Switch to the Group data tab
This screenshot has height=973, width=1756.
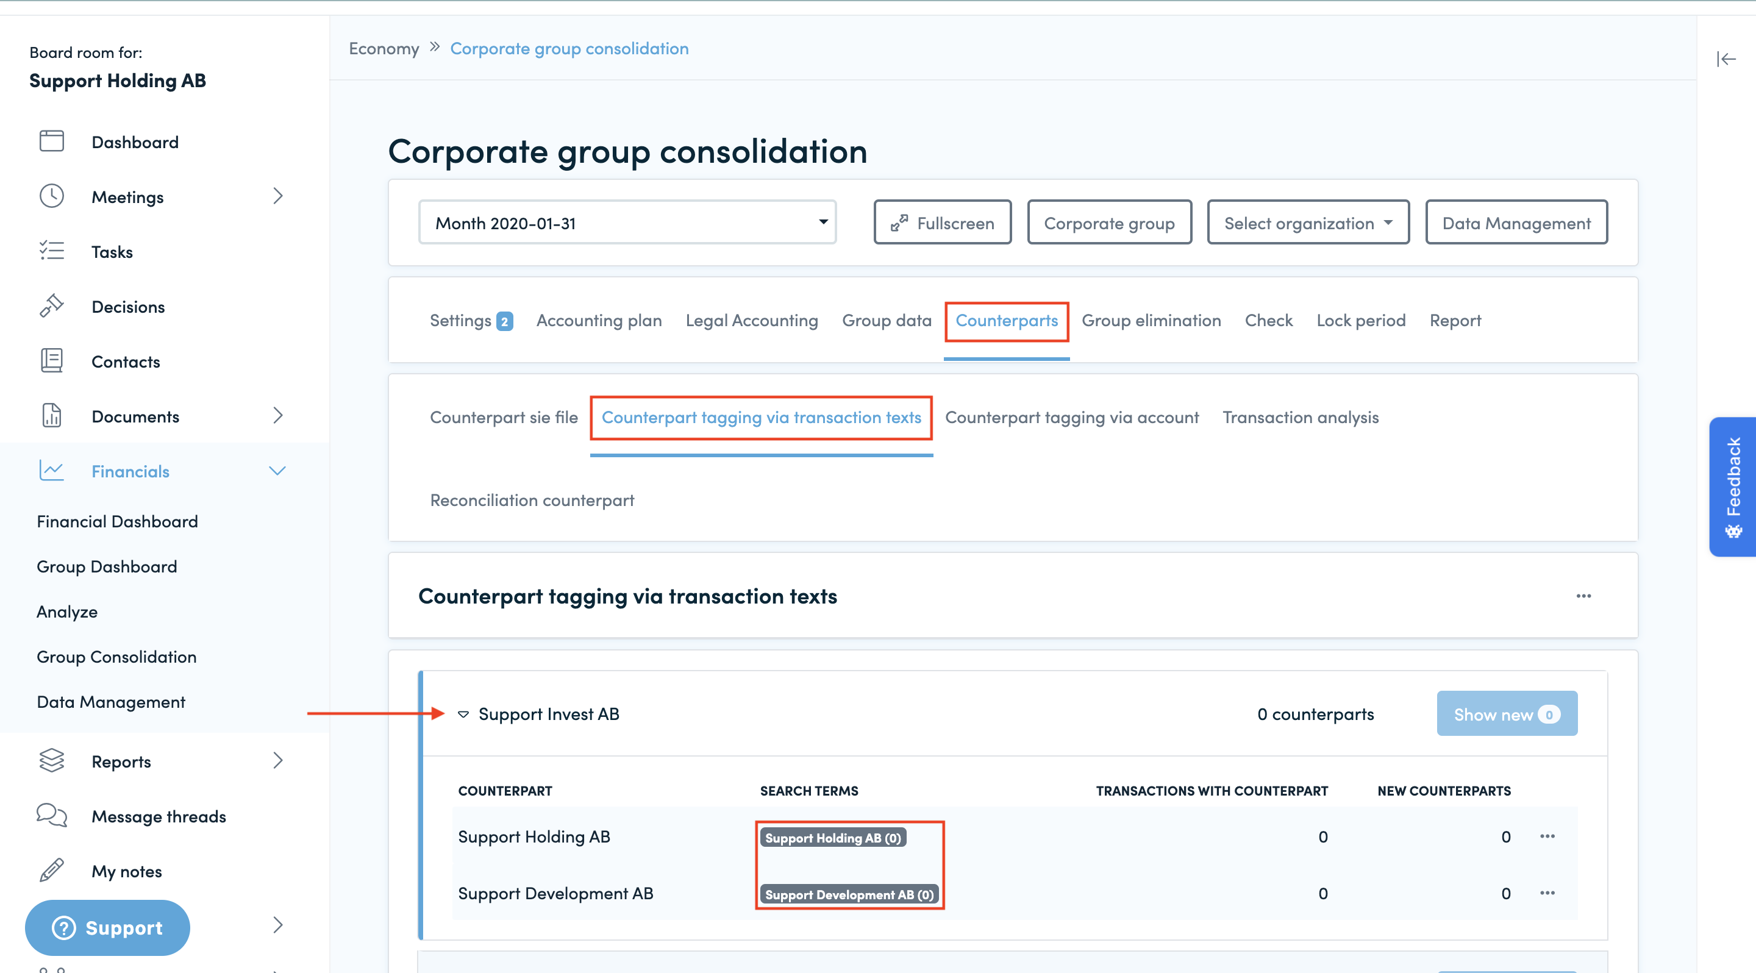(886, 320)
